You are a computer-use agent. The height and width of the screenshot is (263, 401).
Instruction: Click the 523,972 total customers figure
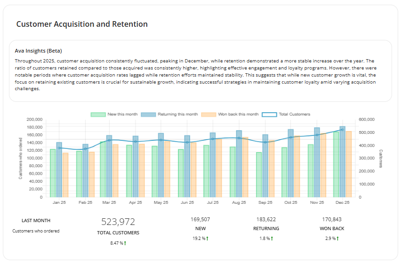118,222
